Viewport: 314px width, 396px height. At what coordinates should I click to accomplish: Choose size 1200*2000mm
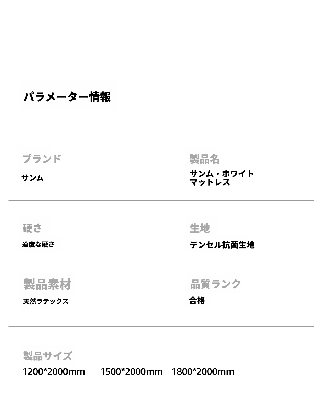coord(54,371)
